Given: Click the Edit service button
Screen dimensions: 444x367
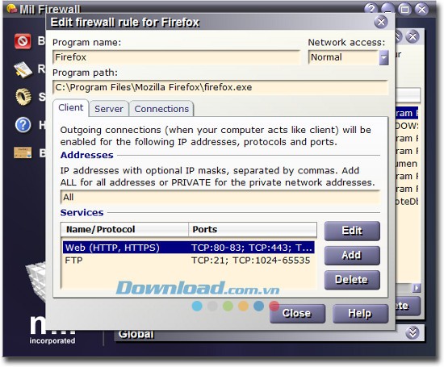Looking at the screenshot, I should [352, 231].
